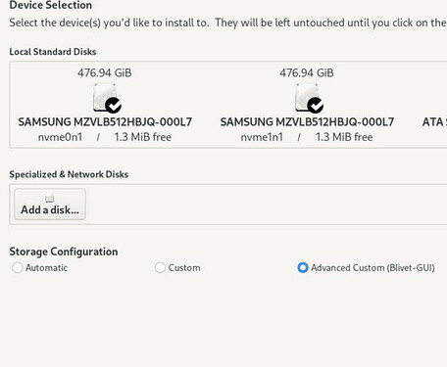Click the 1.3 MiB free text for nvme0n1

(x=143, y=137)
